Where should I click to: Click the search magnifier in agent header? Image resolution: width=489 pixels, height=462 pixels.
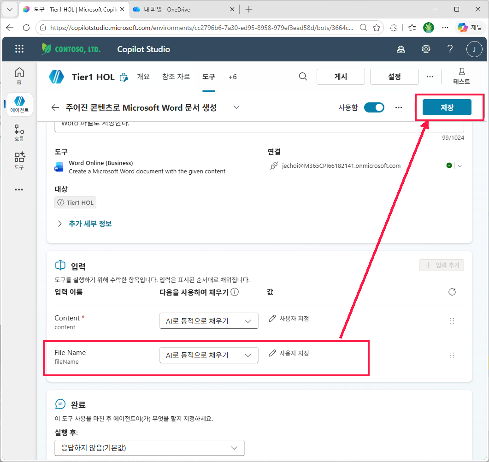303,77
